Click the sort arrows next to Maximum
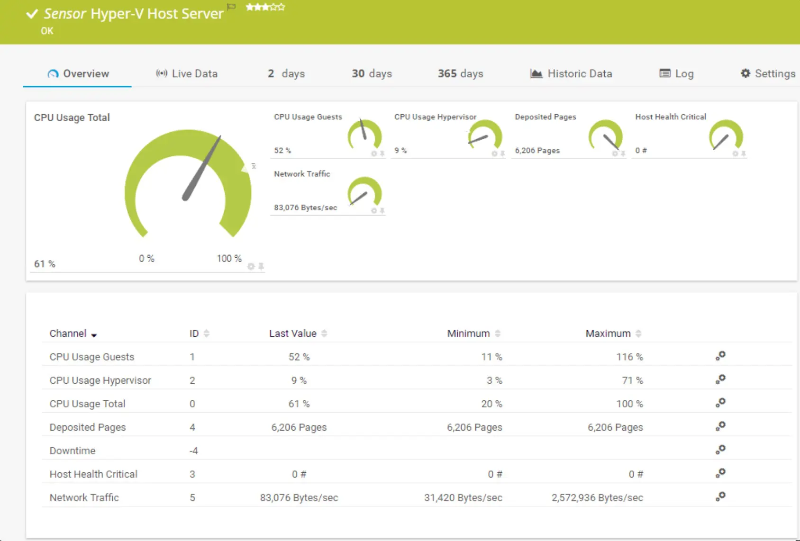 [x=637, y=333]
